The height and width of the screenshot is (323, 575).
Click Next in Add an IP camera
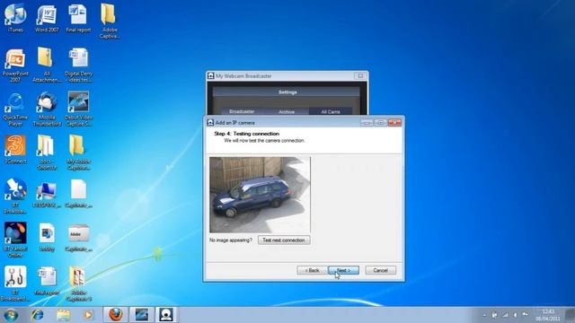(343, 270)
